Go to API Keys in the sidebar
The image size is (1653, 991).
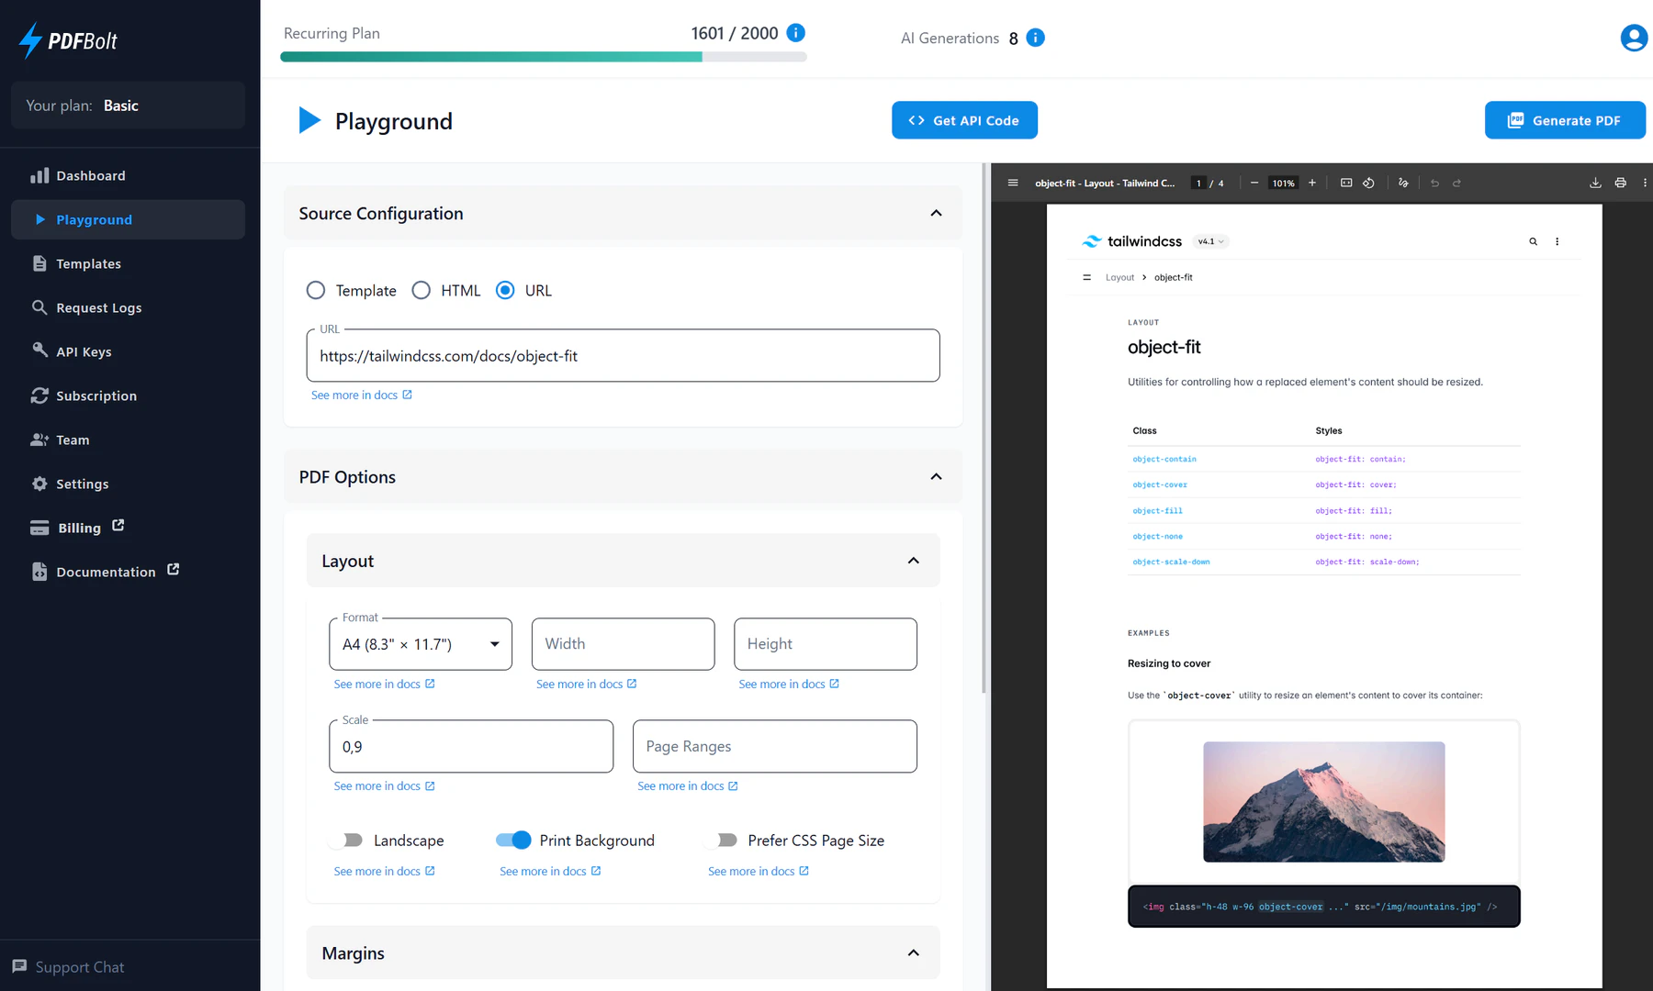[84, 351]
